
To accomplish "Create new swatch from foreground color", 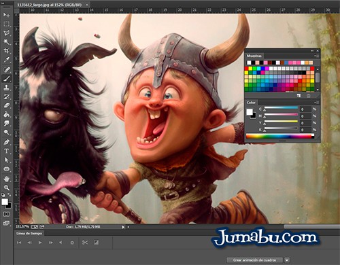I will [299, 96].
